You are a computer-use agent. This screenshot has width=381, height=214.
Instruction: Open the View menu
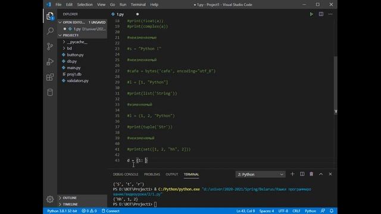click(x=101, y=4)
